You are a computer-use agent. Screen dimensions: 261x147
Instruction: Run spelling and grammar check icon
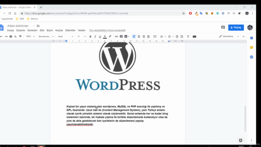pos(15,36)
